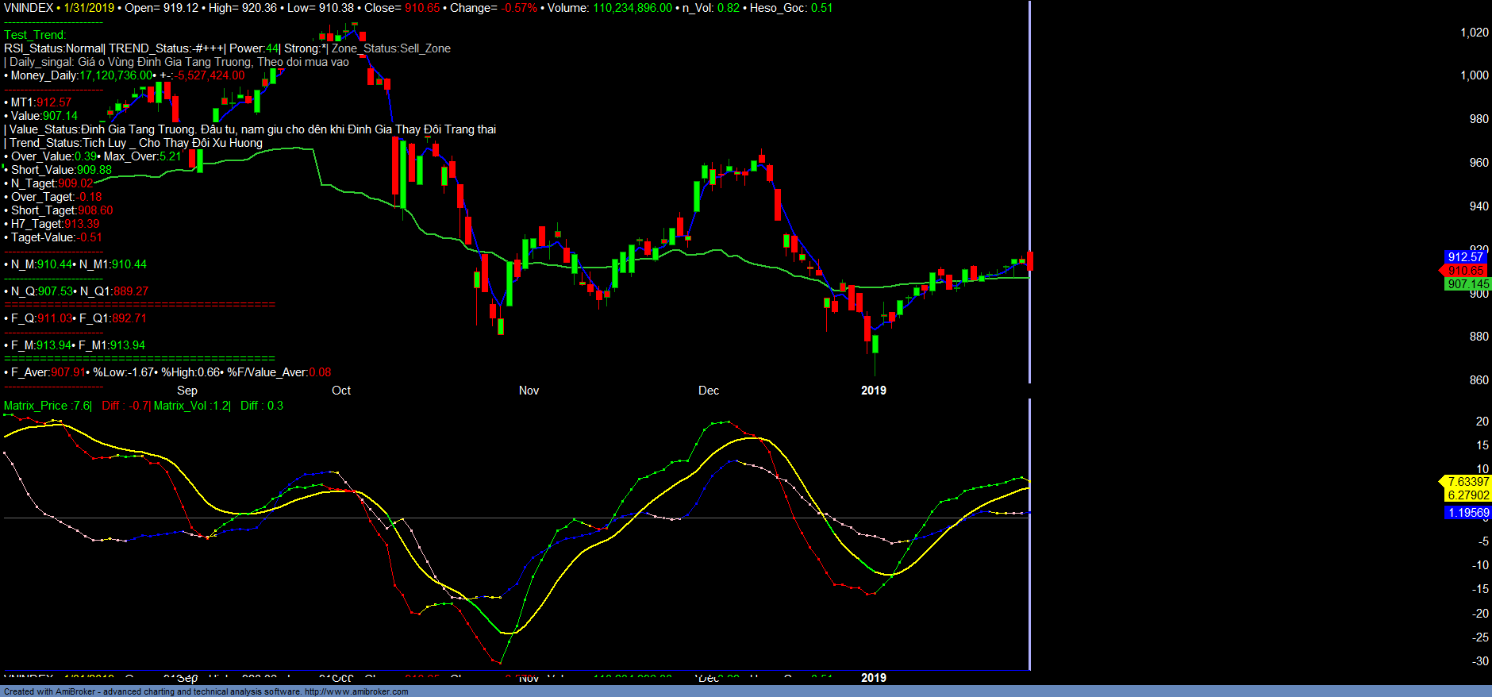Click the bold 2019 label under price chart
This screenshot has width=1492, height=697.
873,391
